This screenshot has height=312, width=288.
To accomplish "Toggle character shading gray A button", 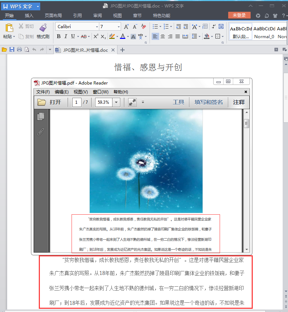I will click(133, 36).
